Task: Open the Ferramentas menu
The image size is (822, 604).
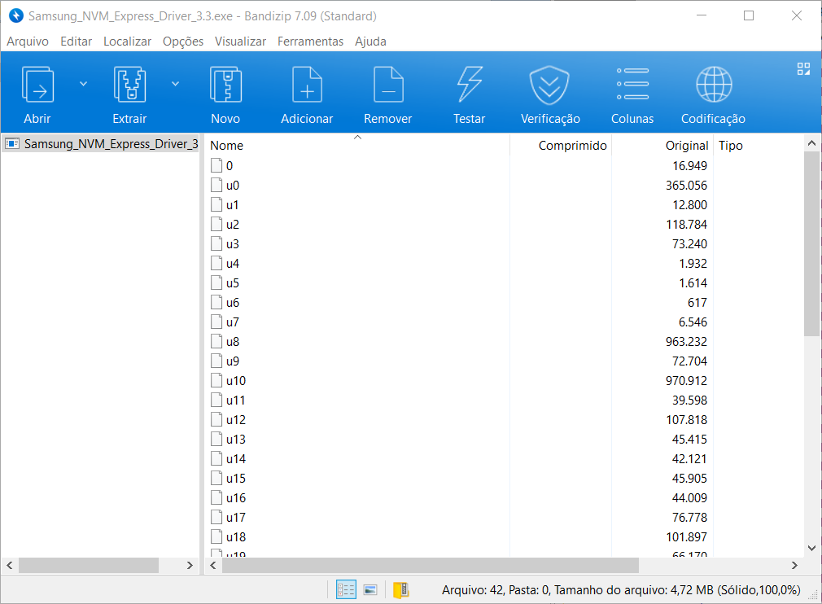Action: (310, 41)
